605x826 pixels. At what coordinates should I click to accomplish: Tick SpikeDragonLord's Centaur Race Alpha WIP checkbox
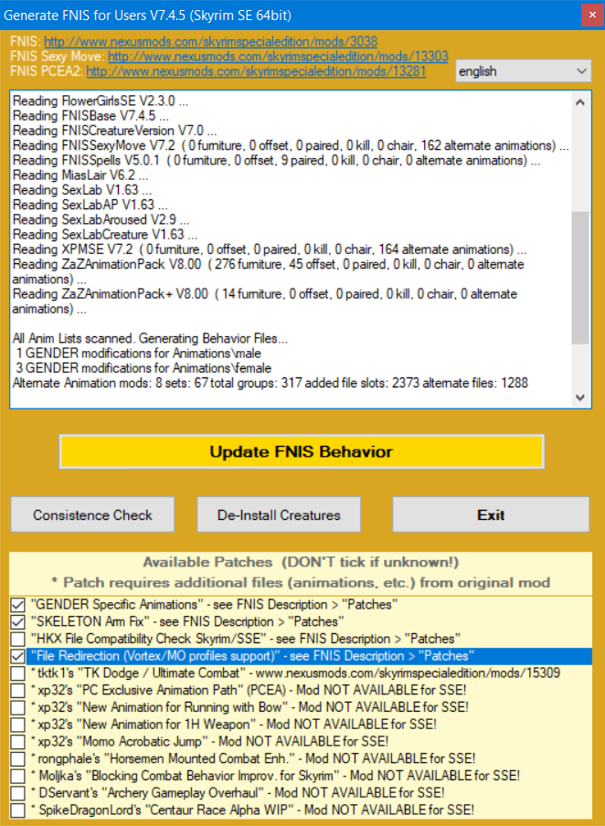pyautogui.click(x=18, y=810)
